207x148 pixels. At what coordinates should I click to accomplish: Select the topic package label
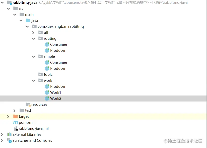48,74
